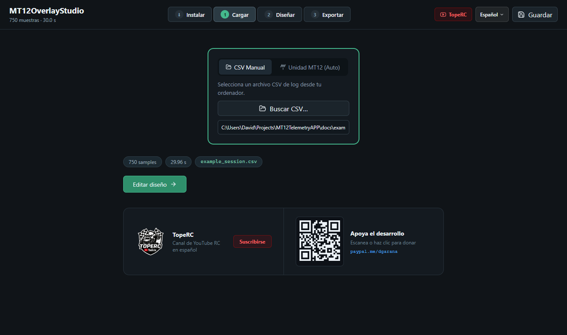Image resolution: width=567 pixels, height=335 pixels.
Task: Go to step 2 Diseñar tab
Action: pyautogui.click(x=280, y=15)
